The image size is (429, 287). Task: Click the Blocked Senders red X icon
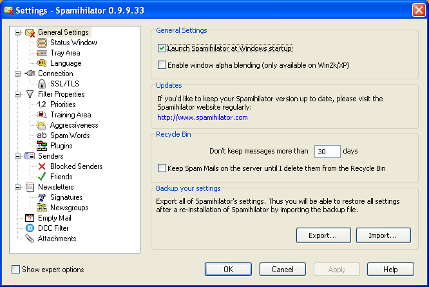(x=42, y=166)
